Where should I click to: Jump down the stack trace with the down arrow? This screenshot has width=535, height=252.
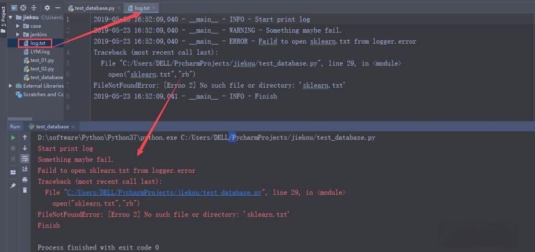25,148
